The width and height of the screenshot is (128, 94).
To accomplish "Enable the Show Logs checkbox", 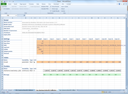I will click(x=51, y=9).
